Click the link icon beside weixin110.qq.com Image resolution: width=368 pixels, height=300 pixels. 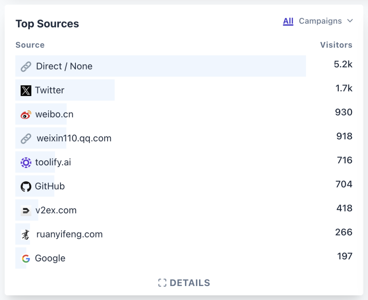(26, 138)
